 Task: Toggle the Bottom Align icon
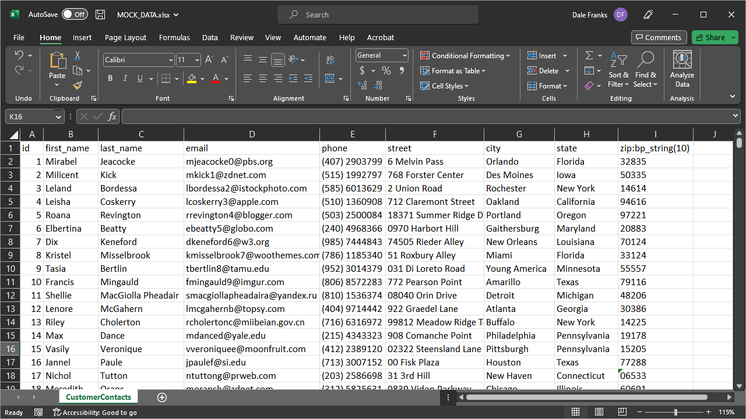tap(278, 60)
